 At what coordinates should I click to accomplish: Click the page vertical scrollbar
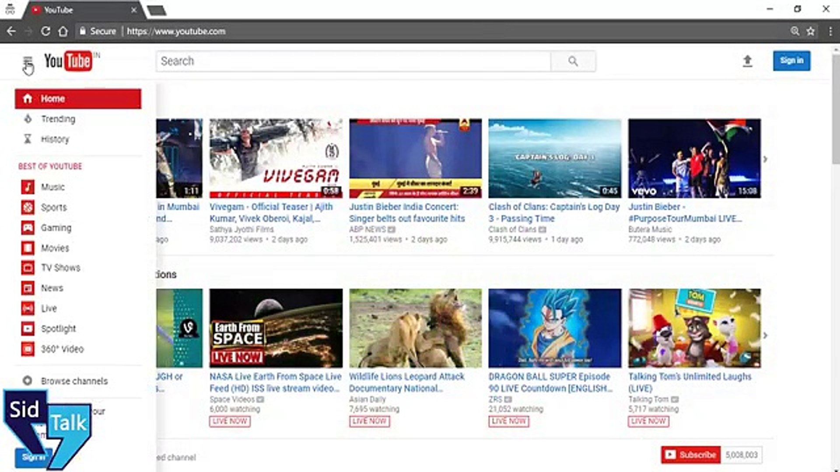[835, 109]
